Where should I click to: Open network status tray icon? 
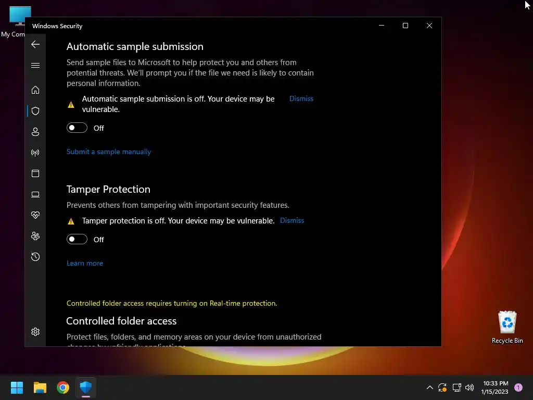click(456, 387)
